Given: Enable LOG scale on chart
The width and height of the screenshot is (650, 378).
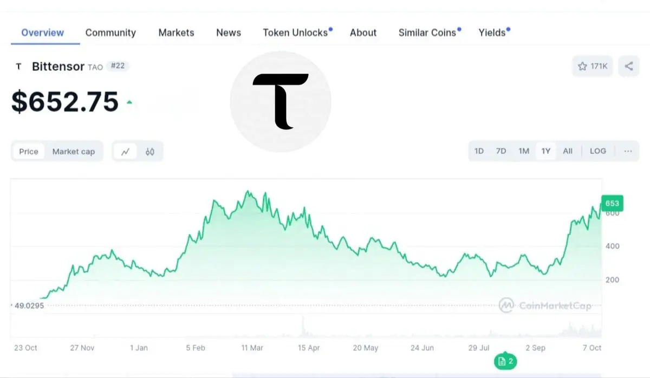Looking at the screenshot, I should 597,151.
